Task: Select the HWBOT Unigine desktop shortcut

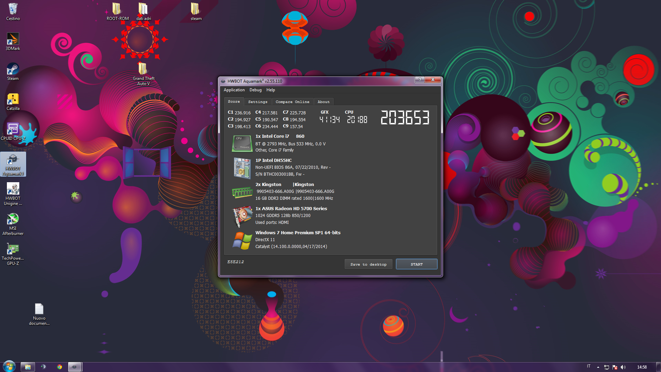Action: click(13, 194)
